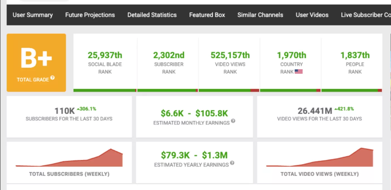Click the 2,302nd Subscriber rank
This screenshot has height=190, width=391.
[169, 55]
